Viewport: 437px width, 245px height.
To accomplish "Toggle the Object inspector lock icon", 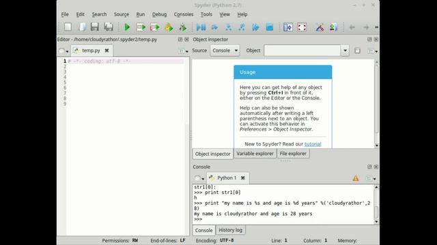I will [x=357, y=50].
